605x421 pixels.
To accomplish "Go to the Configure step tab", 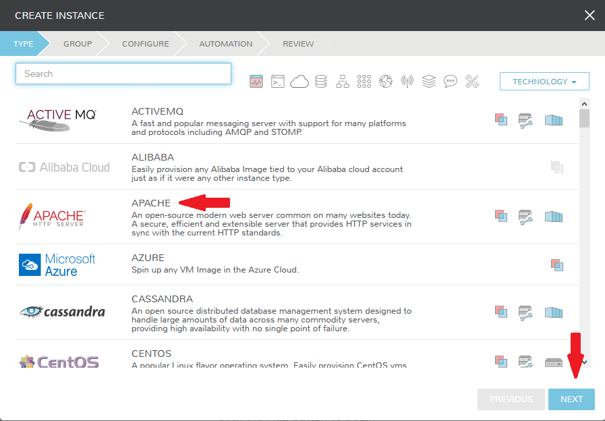I will (145, 44).
